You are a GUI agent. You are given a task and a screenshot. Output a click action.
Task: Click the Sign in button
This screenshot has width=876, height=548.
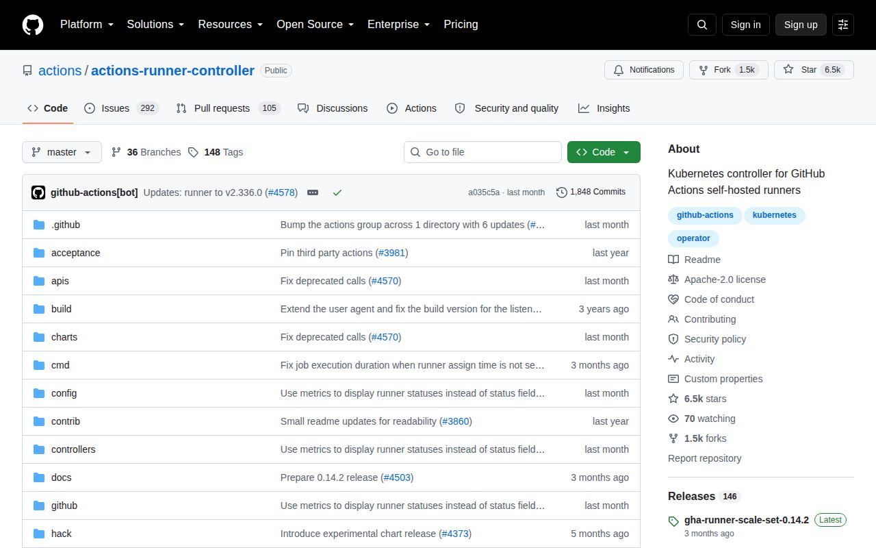coord(746,25)
